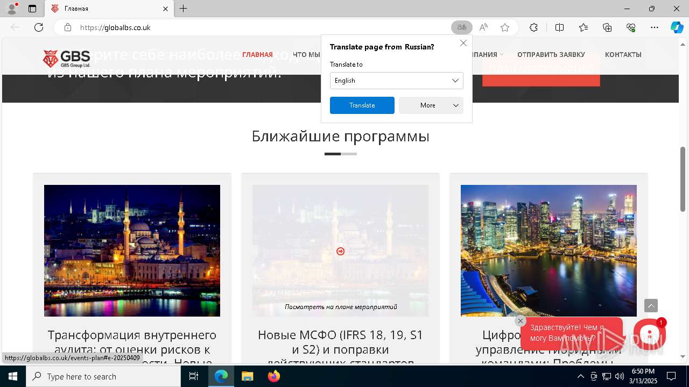Open the notification center icon
689x387 pixels.
point(671,376)
